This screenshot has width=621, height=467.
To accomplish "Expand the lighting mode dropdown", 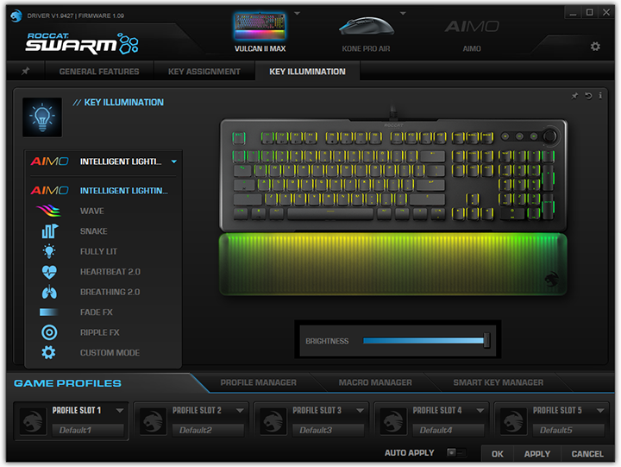I will pos(173,161).
